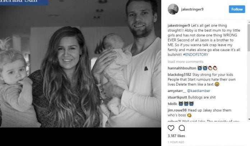Viewport: 250px width, 146px height.
Task: Expand load more comments
Action: 185,61
